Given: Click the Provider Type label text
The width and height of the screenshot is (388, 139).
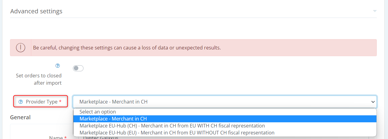Looking at the screenshot, I should 42,102.
